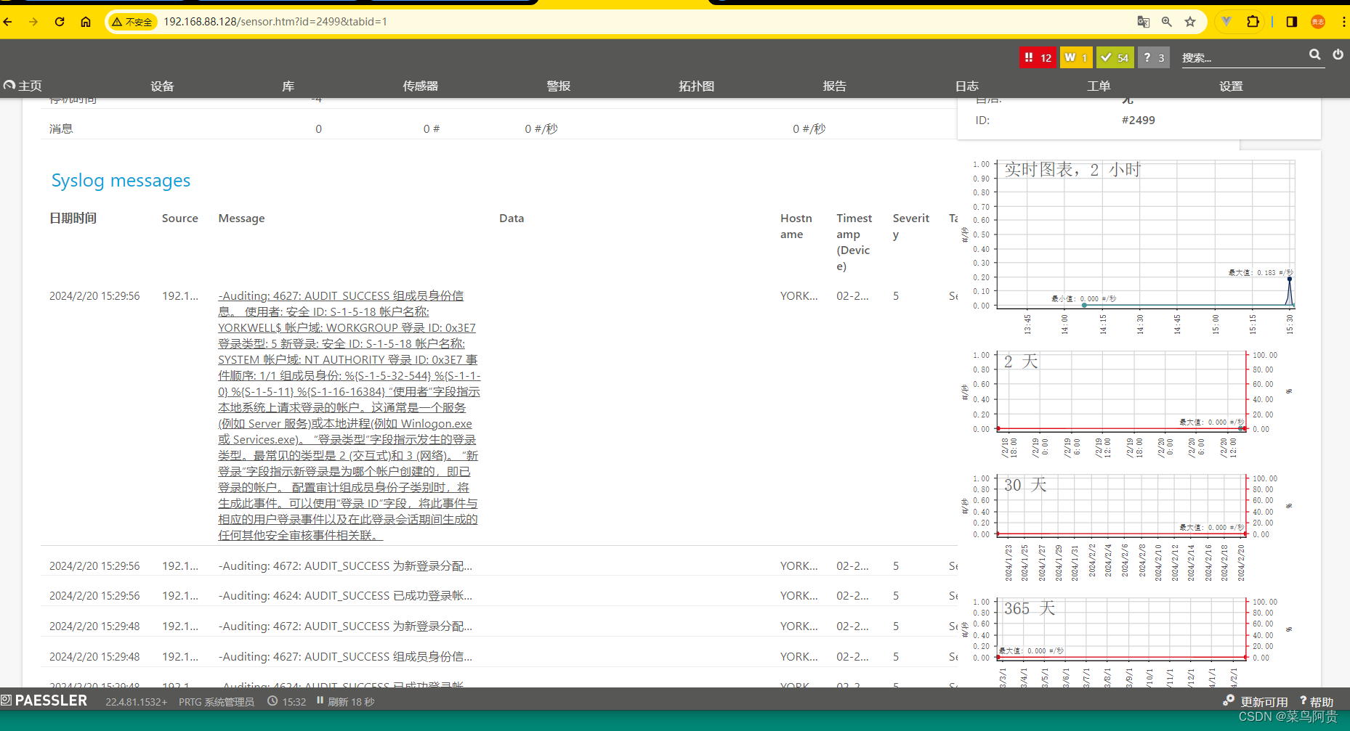1350x731 pixels.
Task: Click the PRTG 系统管理员 user link
Action: click(217, 701)
